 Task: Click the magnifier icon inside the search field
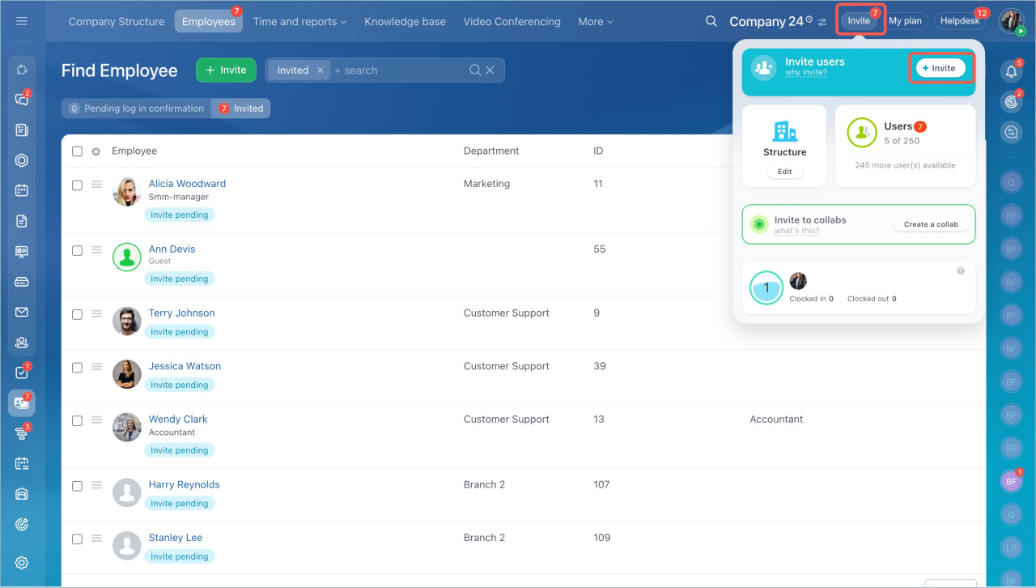click(476, 70)
